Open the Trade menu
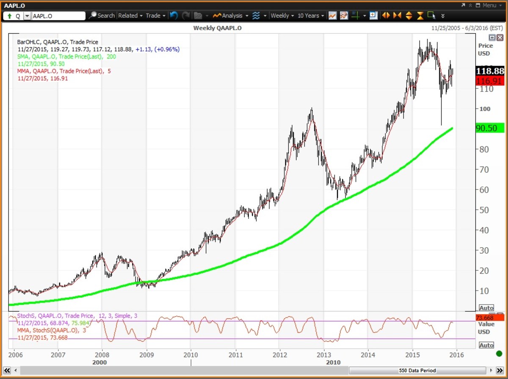This screenshot has width=508, height=379. pos(155,16)
